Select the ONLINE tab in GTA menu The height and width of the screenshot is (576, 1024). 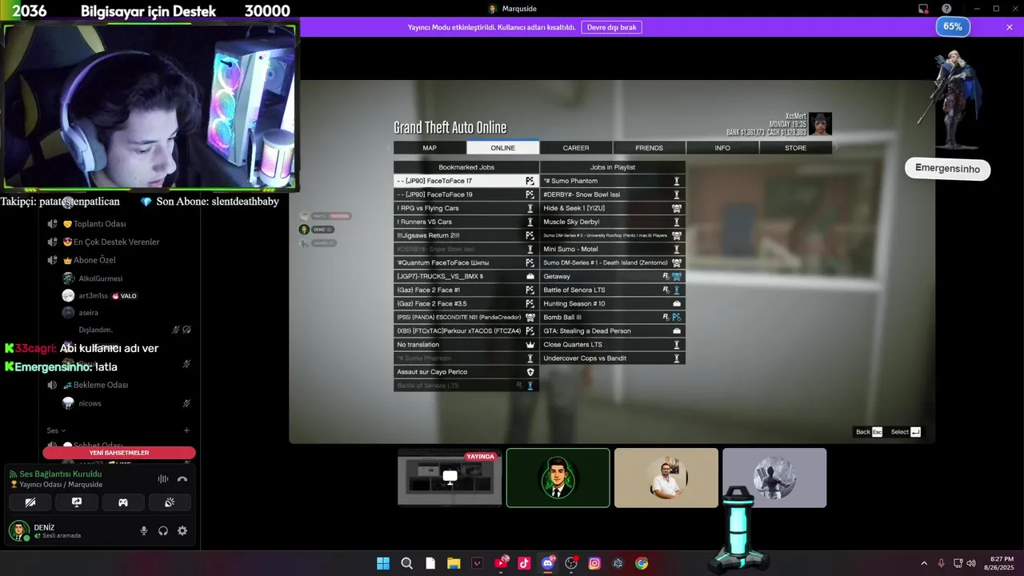click(502, 148)
